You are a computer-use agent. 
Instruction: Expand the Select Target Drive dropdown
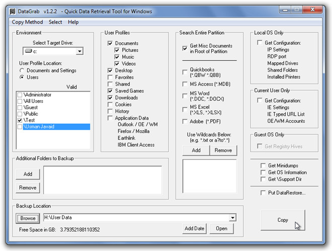(79, 51)
